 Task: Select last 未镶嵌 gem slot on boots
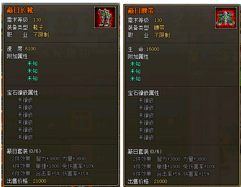25,137
